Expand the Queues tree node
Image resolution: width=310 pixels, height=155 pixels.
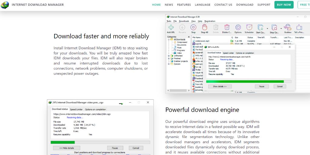(169, 64)
